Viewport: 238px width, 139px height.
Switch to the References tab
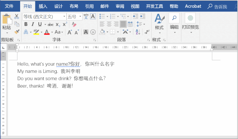[89, 6]
